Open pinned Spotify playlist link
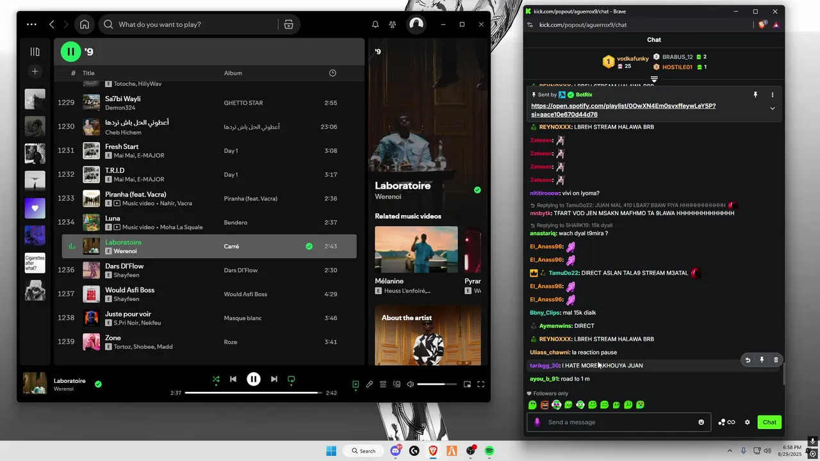This screenshot has width=820, height=461. click(x=623, y=110)
